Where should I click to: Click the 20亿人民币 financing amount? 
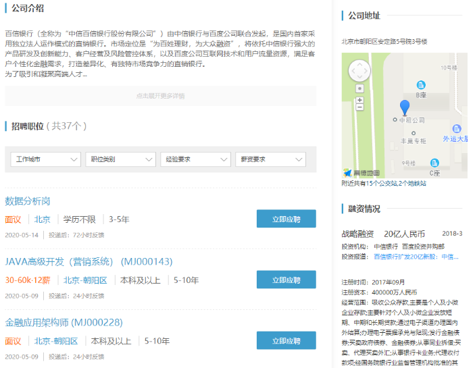pos(404,234)
